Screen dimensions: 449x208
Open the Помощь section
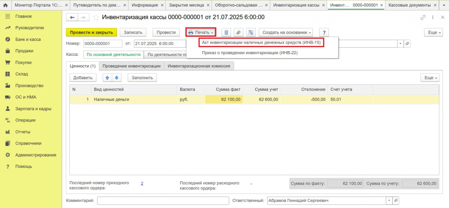tap(24, 166)
